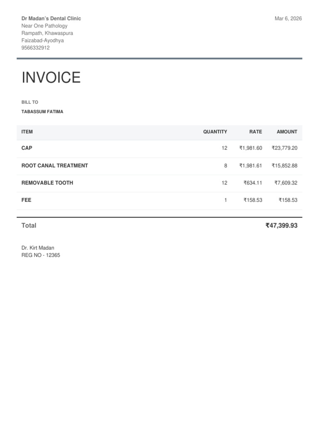Click the invoice date Mar 6, 2026
Image resolution: width=319 pixels, height=426 pixels.
coord(288,18)
